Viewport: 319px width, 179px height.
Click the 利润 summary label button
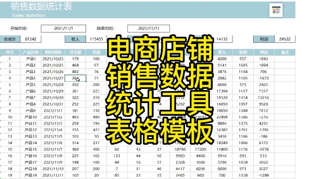[264, 39]
